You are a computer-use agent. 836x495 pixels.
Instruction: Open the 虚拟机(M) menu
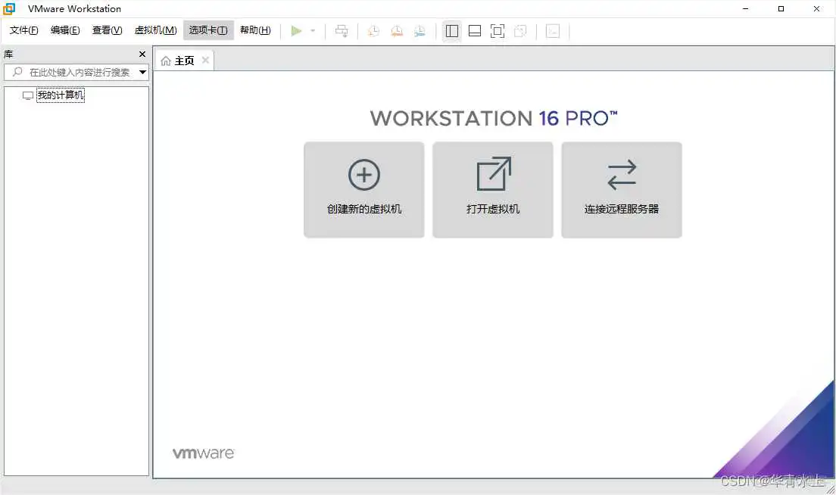pos(155,30)
